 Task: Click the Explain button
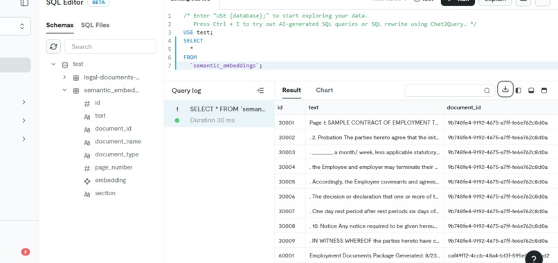495,1
